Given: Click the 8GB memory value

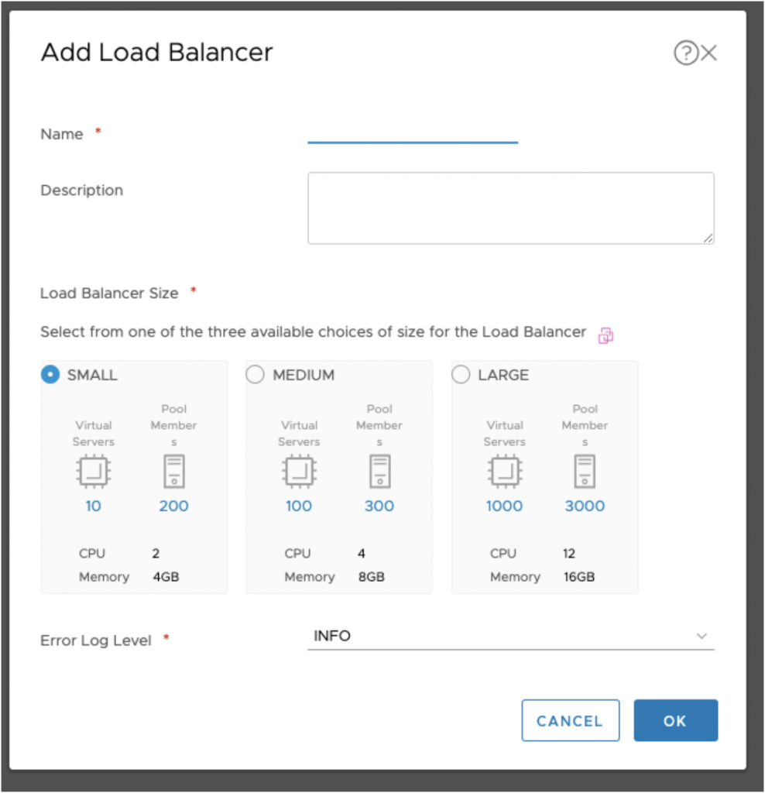Looking at the screenshot, I should pos(372,577).
